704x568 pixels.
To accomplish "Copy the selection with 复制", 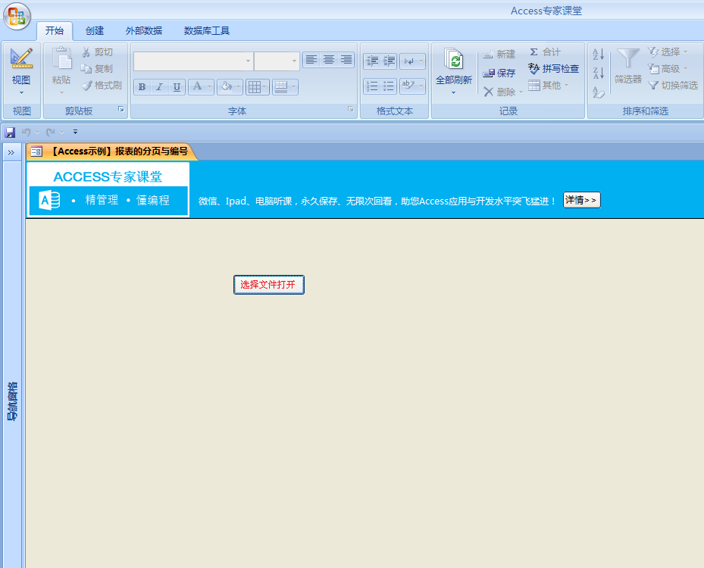I will point(97,69).
